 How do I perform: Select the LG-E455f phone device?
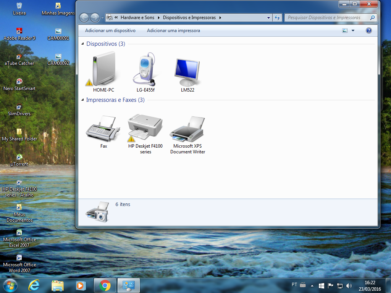coord(145,72)
